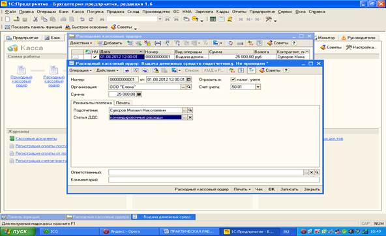Open the Отчеты menu
Screen dimensions: 386x236
239,12
